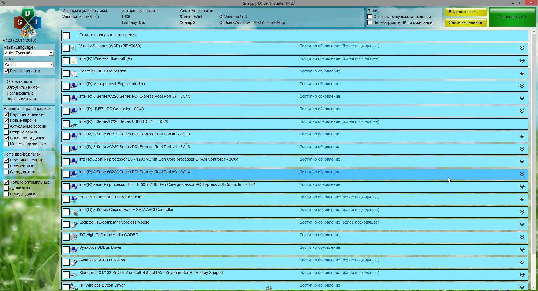The height and width of the screenshot is (291, 538).
Task: Enable 'Дубликаты' filter checkbox
Action: click(x=6, y=188)
